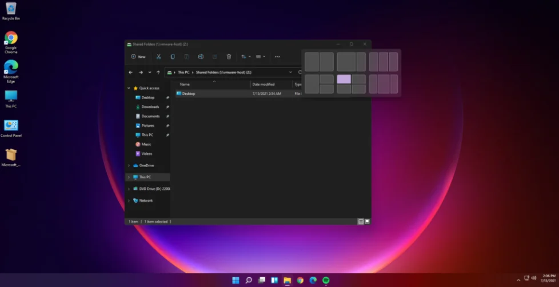Click the Cut scissors icon in toolbar
Viewport: 559px width, 287px height.
pos(158,57)
